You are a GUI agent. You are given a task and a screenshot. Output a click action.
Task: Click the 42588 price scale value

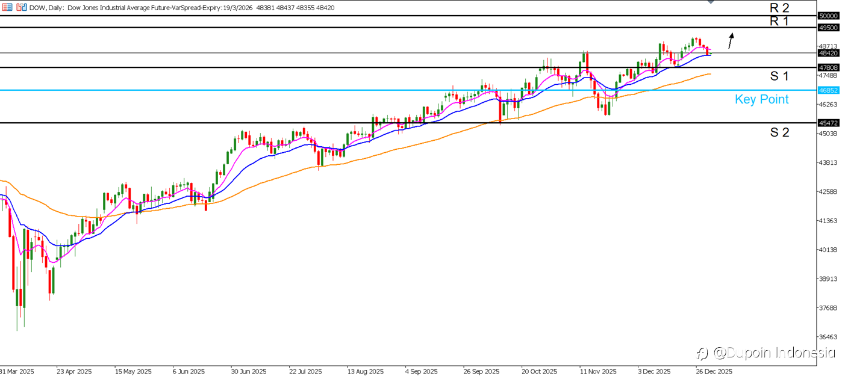(829, 191)
